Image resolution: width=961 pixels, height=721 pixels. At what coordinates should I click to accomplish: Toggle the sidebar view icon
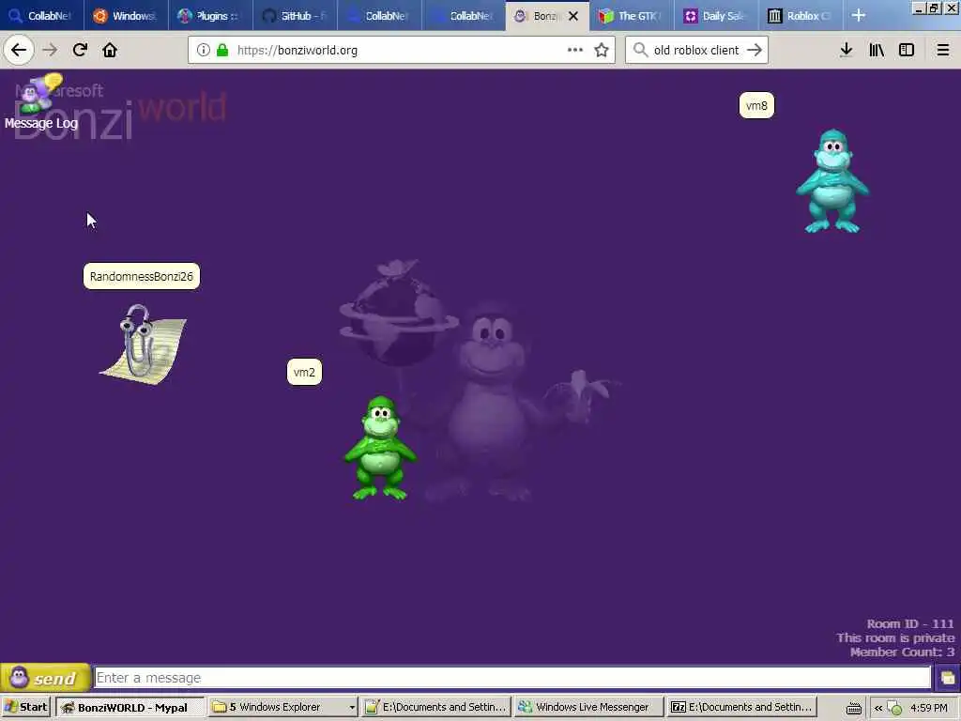[907, 50]
